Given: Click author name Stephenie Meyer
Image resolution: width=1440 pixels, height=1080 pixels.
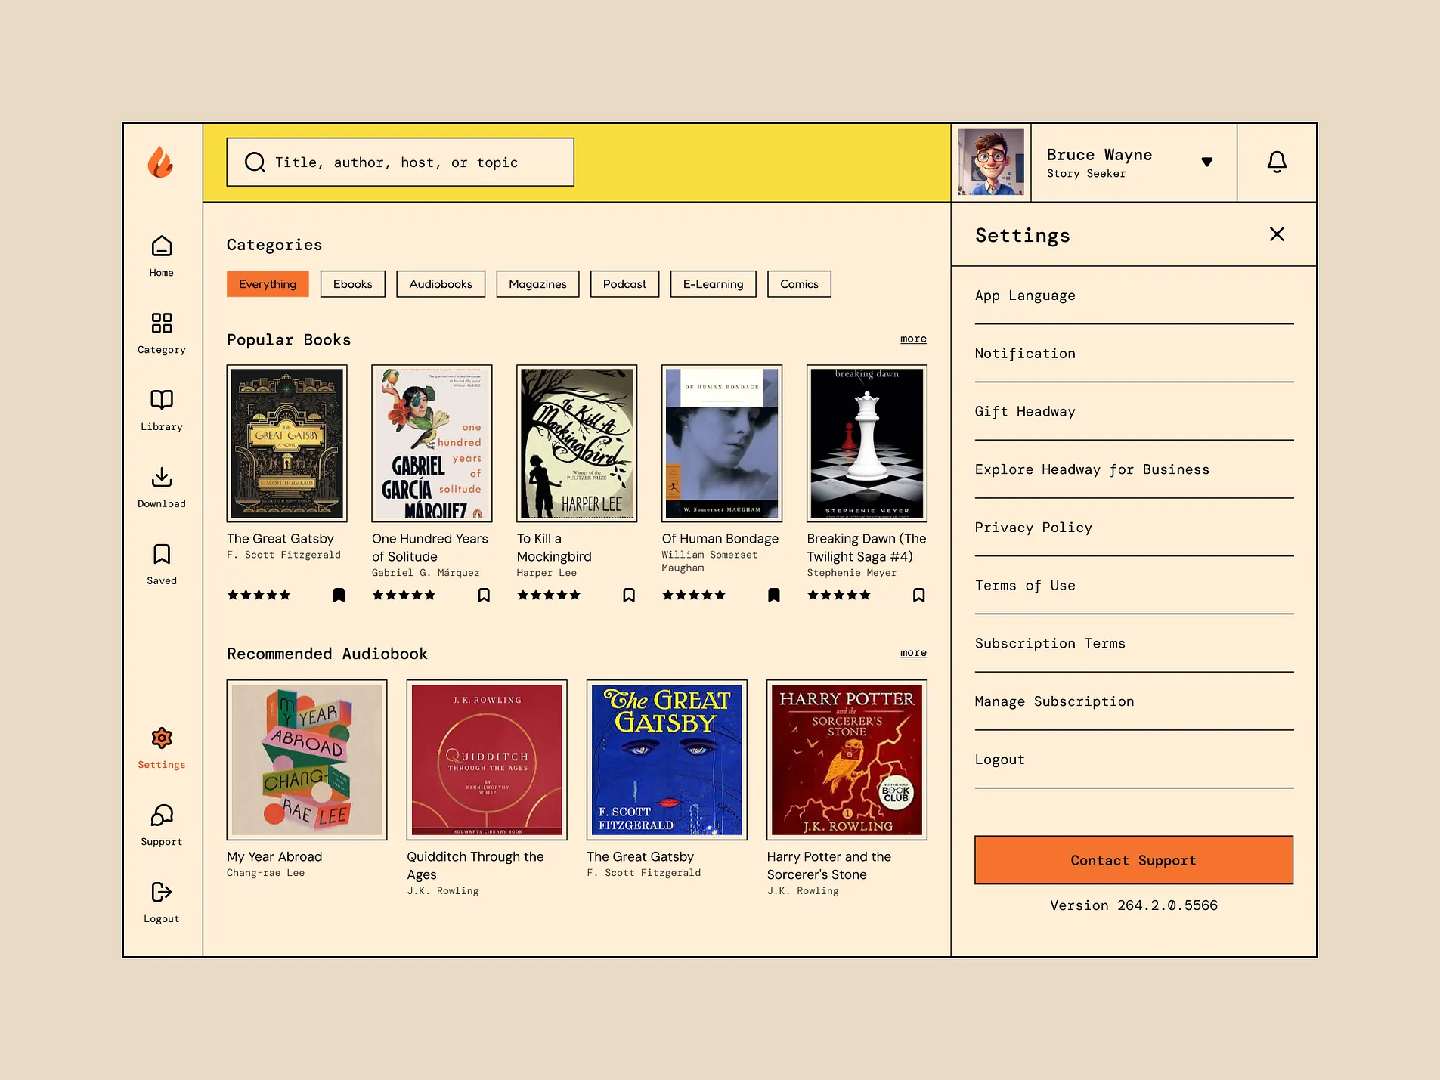Looking at the screenshot, I should click(x=852, y=573).
